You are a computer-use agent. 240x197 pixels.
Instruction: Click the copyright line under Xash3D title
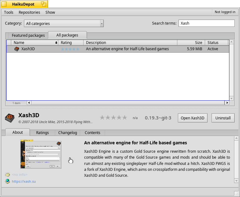pos(55,122)
